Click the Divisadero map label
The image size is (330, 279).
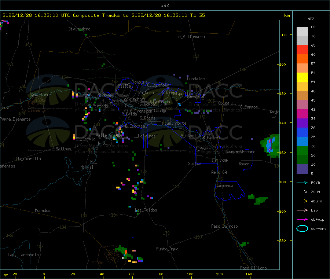point(79,29)
